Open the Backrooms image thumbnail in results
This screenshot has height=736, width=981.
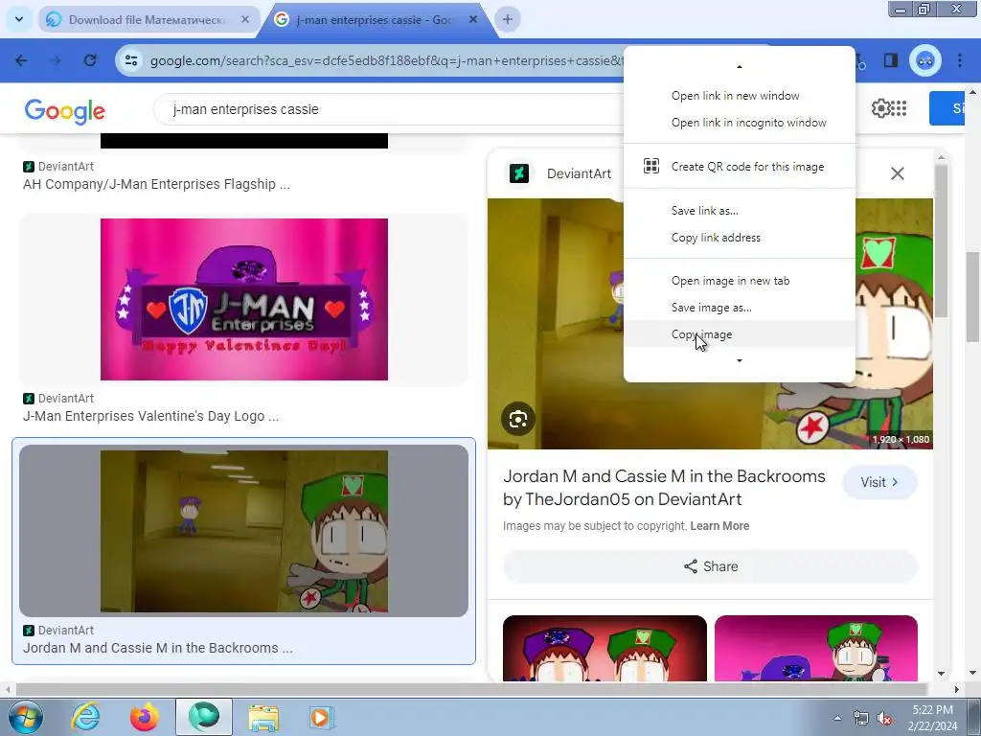pyautogui.click(x=244, y=531)
